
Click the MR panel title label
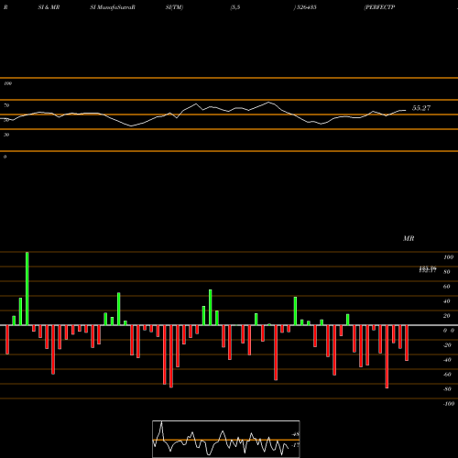tap(409, 238)
